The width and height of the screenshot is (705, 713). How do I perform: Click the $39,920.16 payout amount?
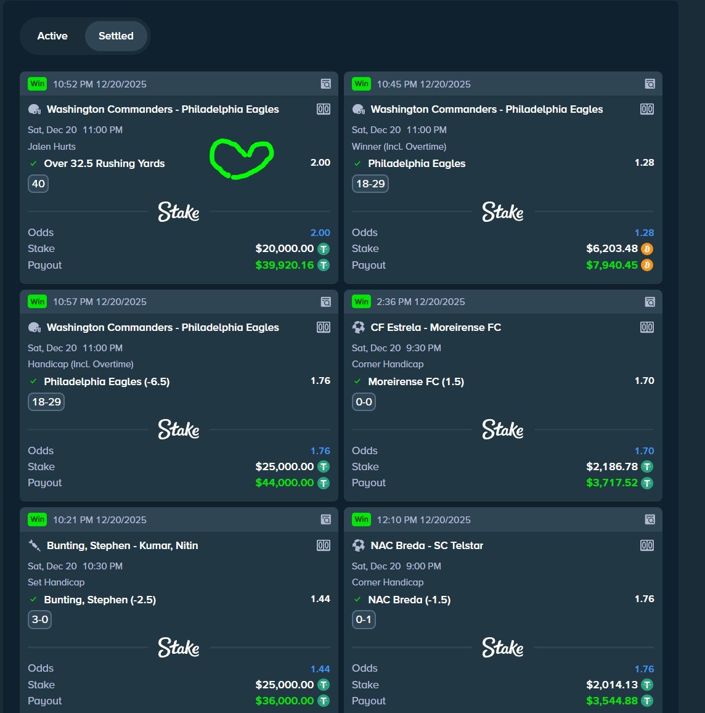(x=284, y=265)
